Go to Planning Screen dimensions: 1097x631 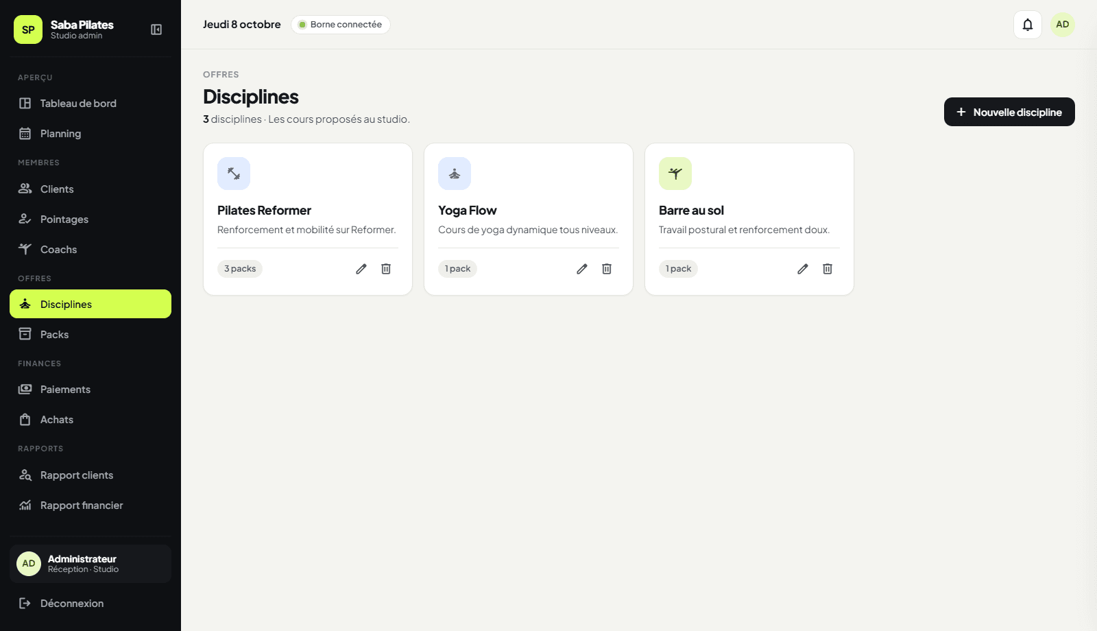91,134
